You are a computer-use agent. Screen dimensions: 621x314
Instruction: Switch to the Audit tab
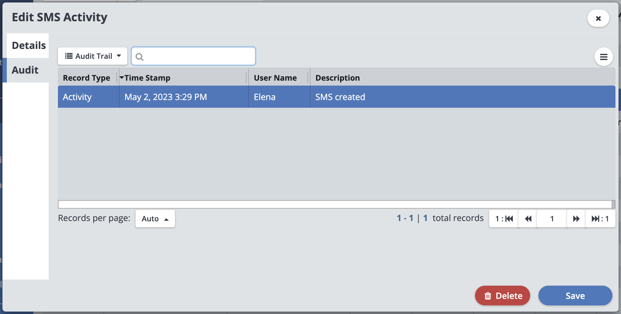coord(25,70)
